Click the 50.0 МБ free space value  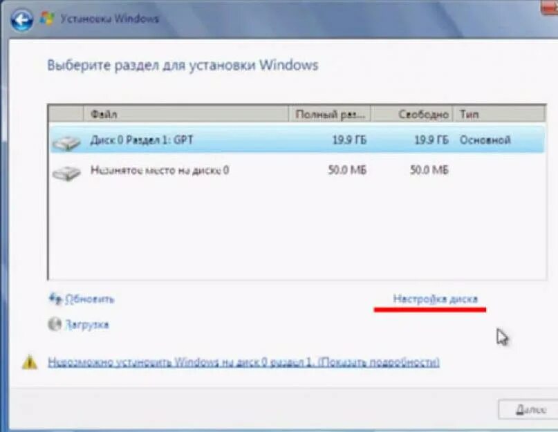(429, 170)
